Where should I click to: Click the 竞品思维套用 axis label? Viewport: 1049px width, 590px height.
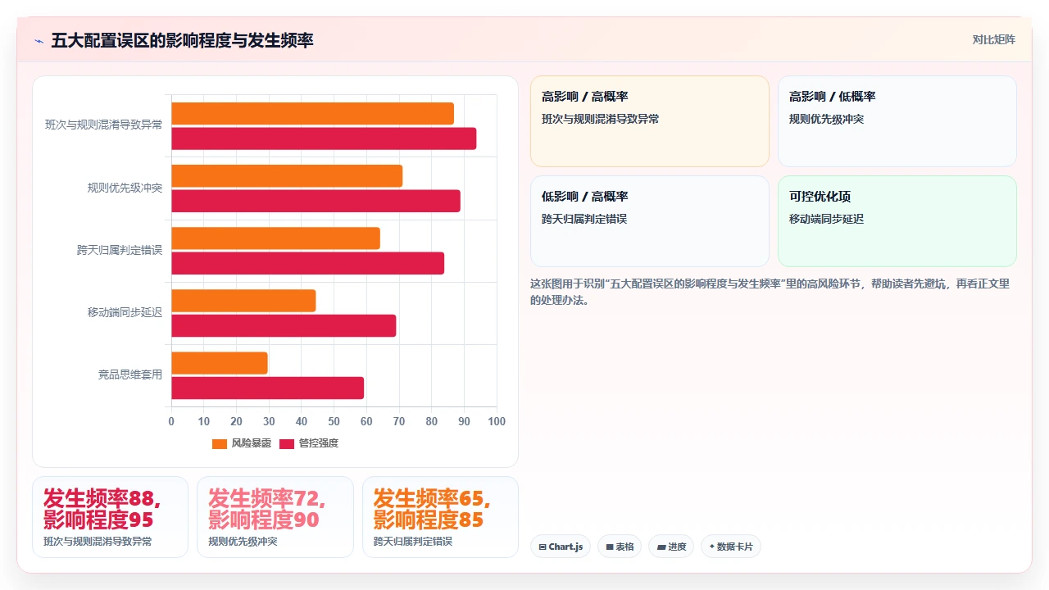click(130, 374)
